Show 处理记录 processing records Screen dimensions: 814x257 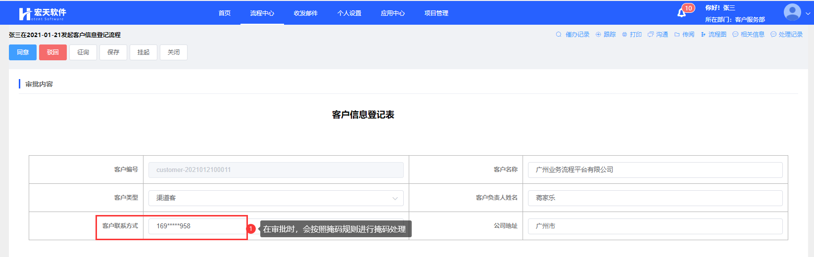pos(787,35)
